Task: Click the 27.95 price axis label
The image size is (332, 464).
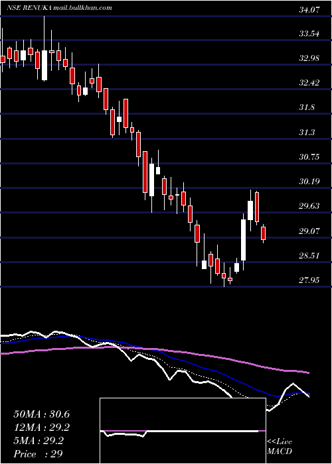Action: 309,280
